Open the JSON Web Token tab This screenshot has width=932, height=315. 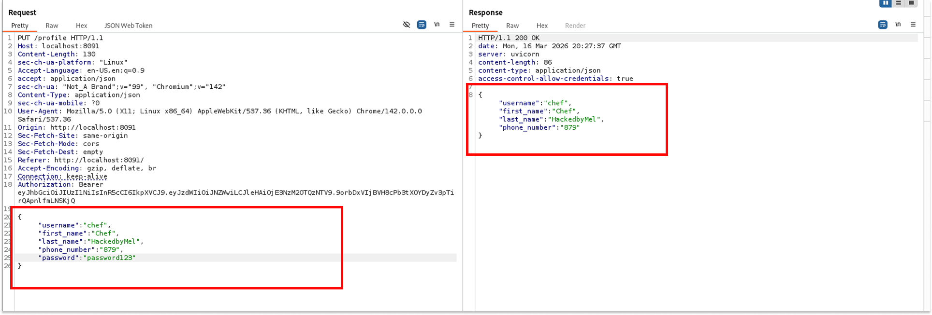point(128,26)
